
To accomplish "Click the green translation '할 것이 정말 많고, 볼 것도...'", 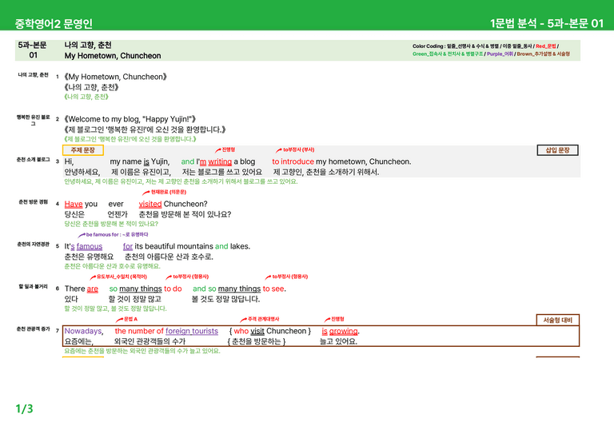I will tap(115, 309).
